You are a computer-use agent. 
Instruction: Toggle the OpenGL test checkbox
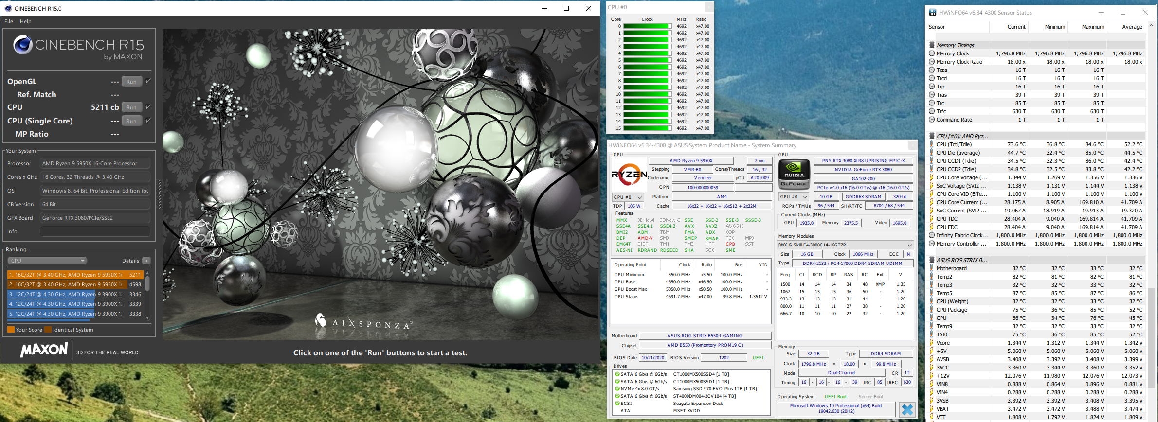pyautogui.click(x=148, y=81)
